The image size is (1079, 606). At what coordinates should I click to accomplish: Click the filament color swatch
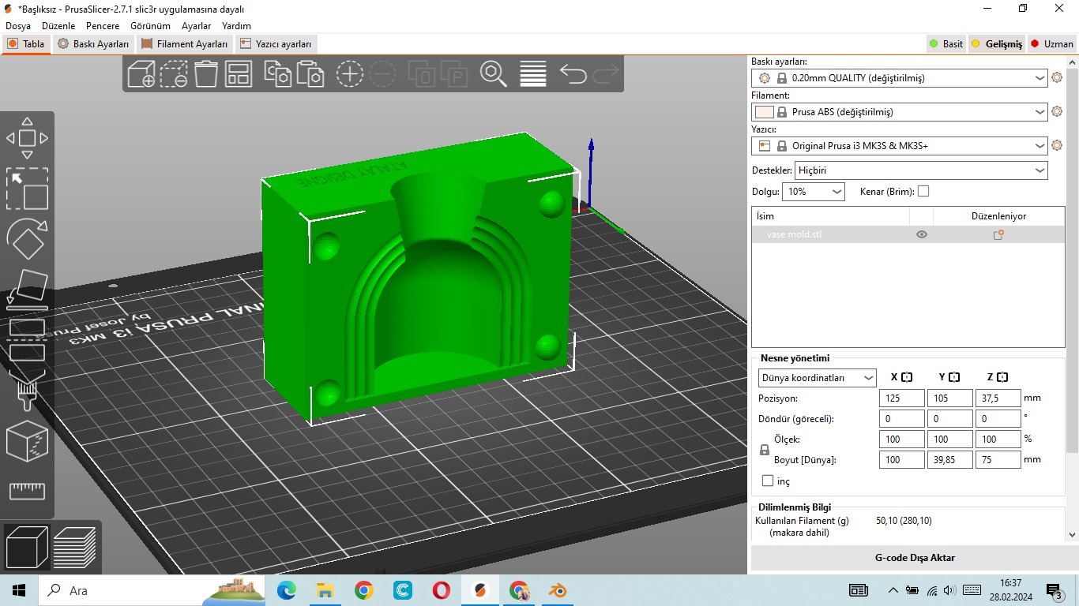(x=764, y=112)
